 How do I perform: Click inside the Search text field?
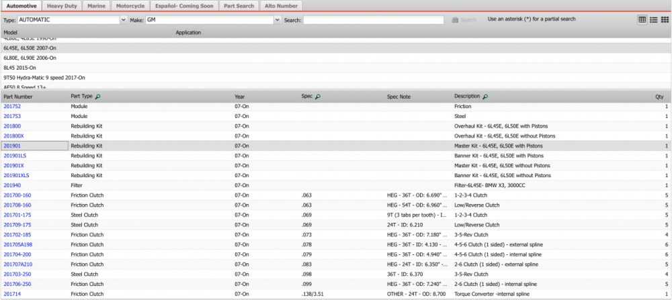pos(373,20)
